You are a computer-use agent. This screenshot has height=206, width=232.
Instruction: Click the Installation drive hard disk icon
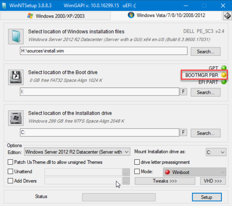tap(15, 118)
